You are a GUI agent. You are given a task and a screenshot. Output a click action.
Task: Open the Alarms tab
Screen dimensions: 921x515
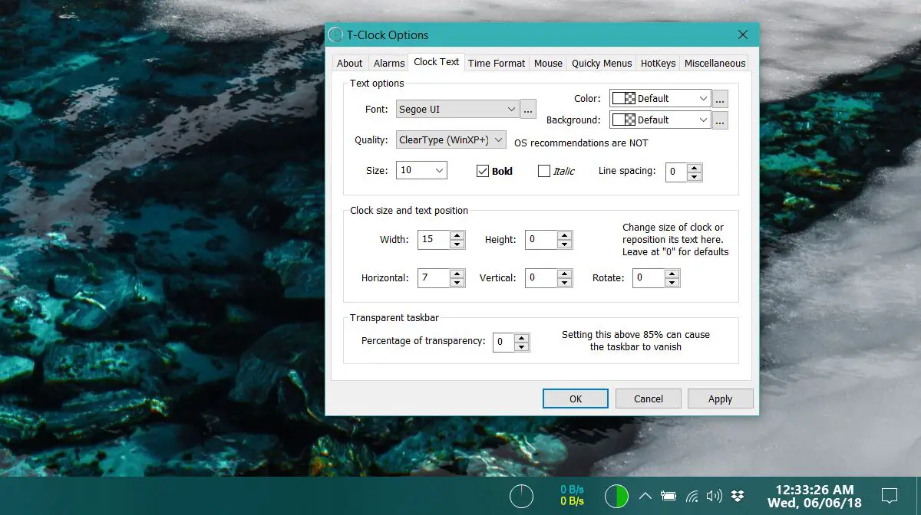389,63
